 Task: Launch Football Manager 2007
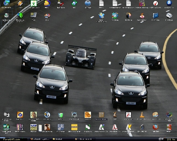click(x=7, y=127)
